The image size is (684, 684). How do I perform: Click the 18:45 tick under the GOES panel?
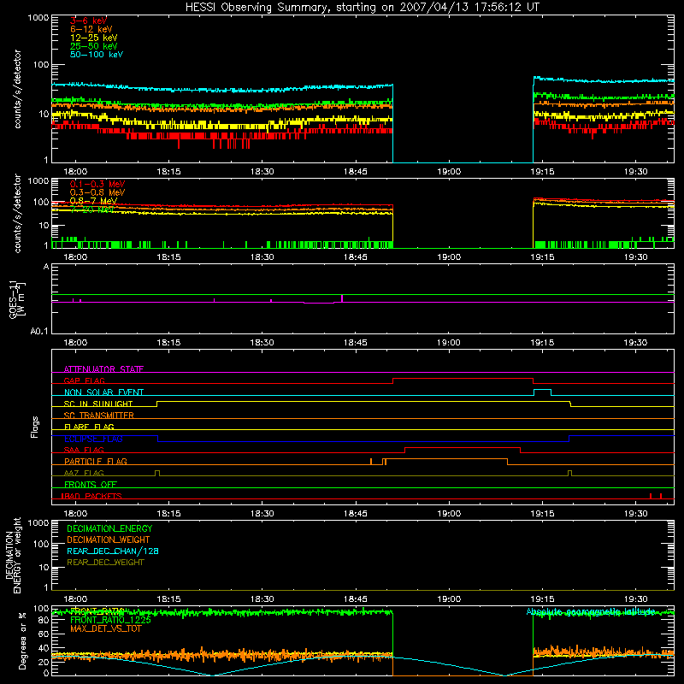tap(356, 343)
